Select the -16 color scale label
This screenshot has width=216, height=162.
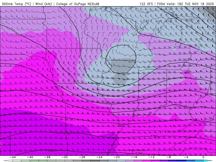(x=134, y=157)
